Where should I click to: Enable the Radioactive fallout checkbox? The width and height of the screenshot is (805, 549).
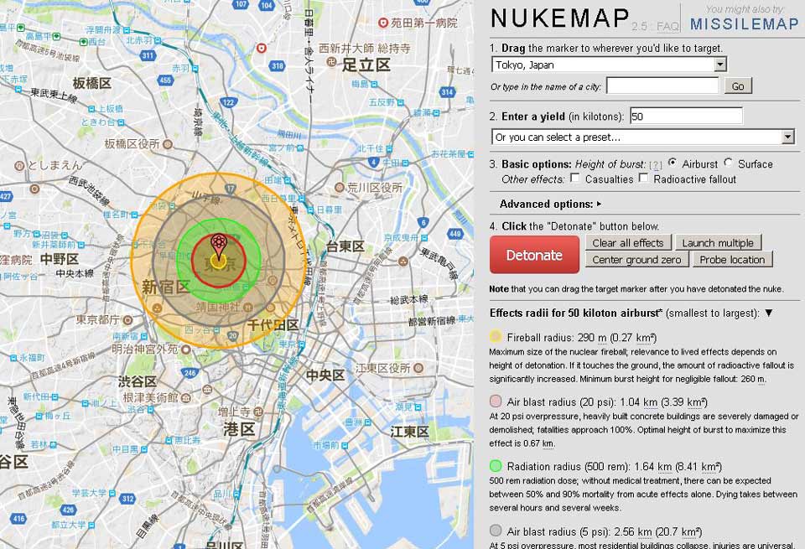643,178
